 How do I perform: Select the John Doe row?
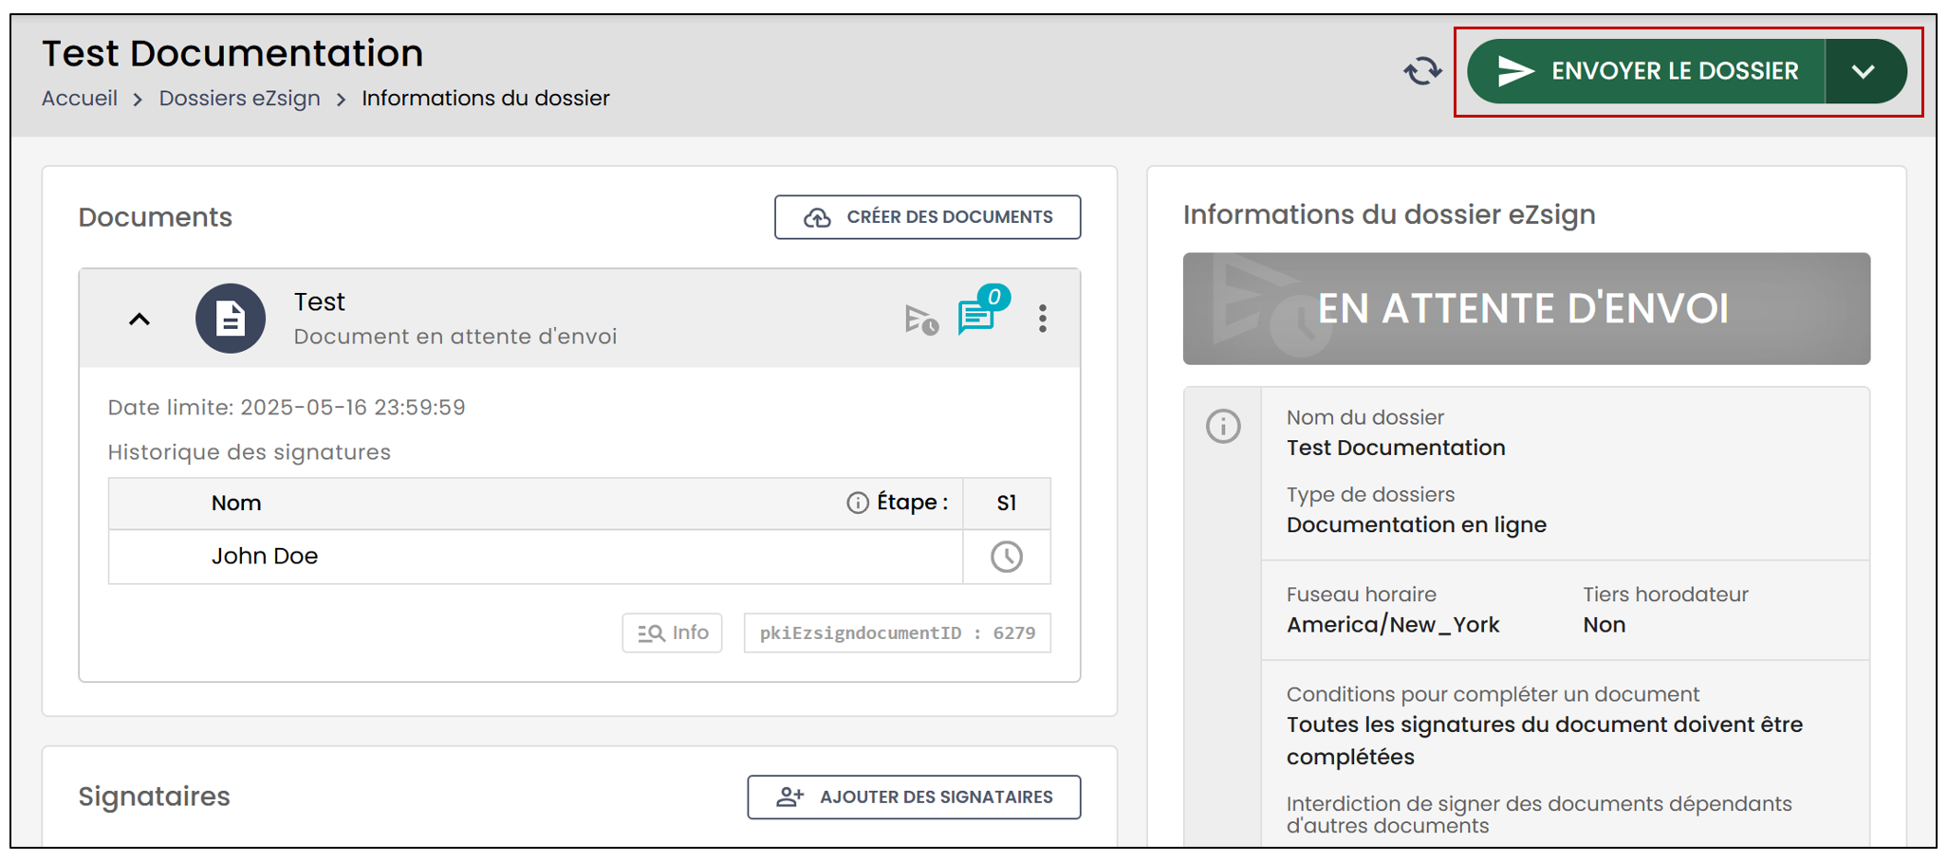click(x=580, y=557)
